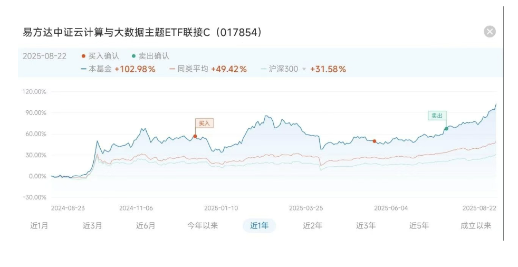Click the second red buy dot near June
This screenshot has width=518, height=267.
[x=375, y=141]
